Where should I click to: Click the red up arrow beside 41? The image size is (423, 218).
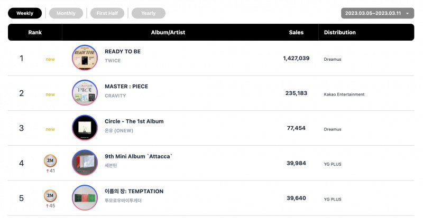pos(48,171)
